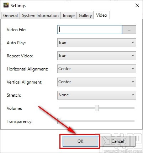Click the Volume slider thumb
The width and height of the screenshot is (143, 153).
click(97, 108)
